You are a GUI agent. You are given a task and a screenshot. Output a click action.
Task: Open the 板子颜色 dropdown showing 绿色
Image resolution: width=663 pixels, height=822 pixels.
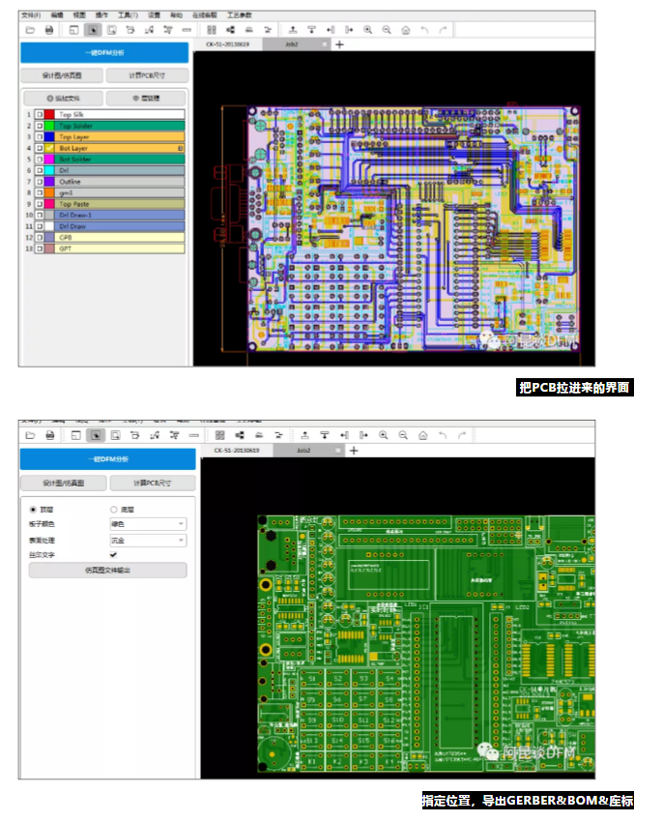[147, 524]
